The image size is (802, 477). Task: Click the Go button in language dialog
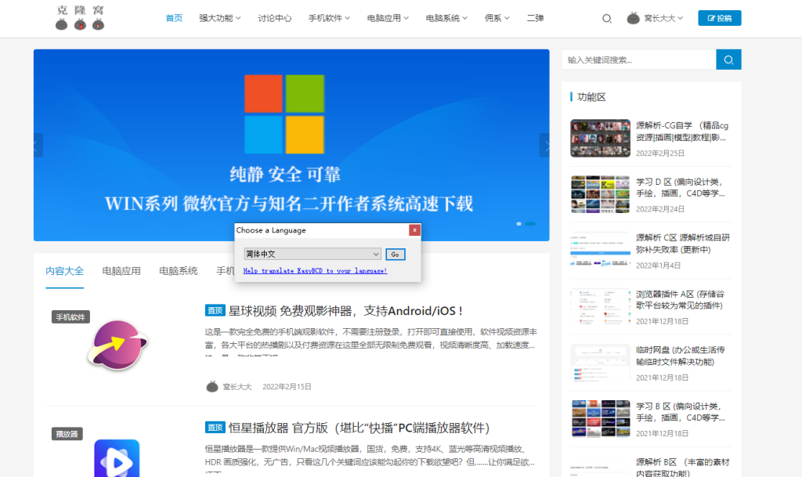click(395, 254)
